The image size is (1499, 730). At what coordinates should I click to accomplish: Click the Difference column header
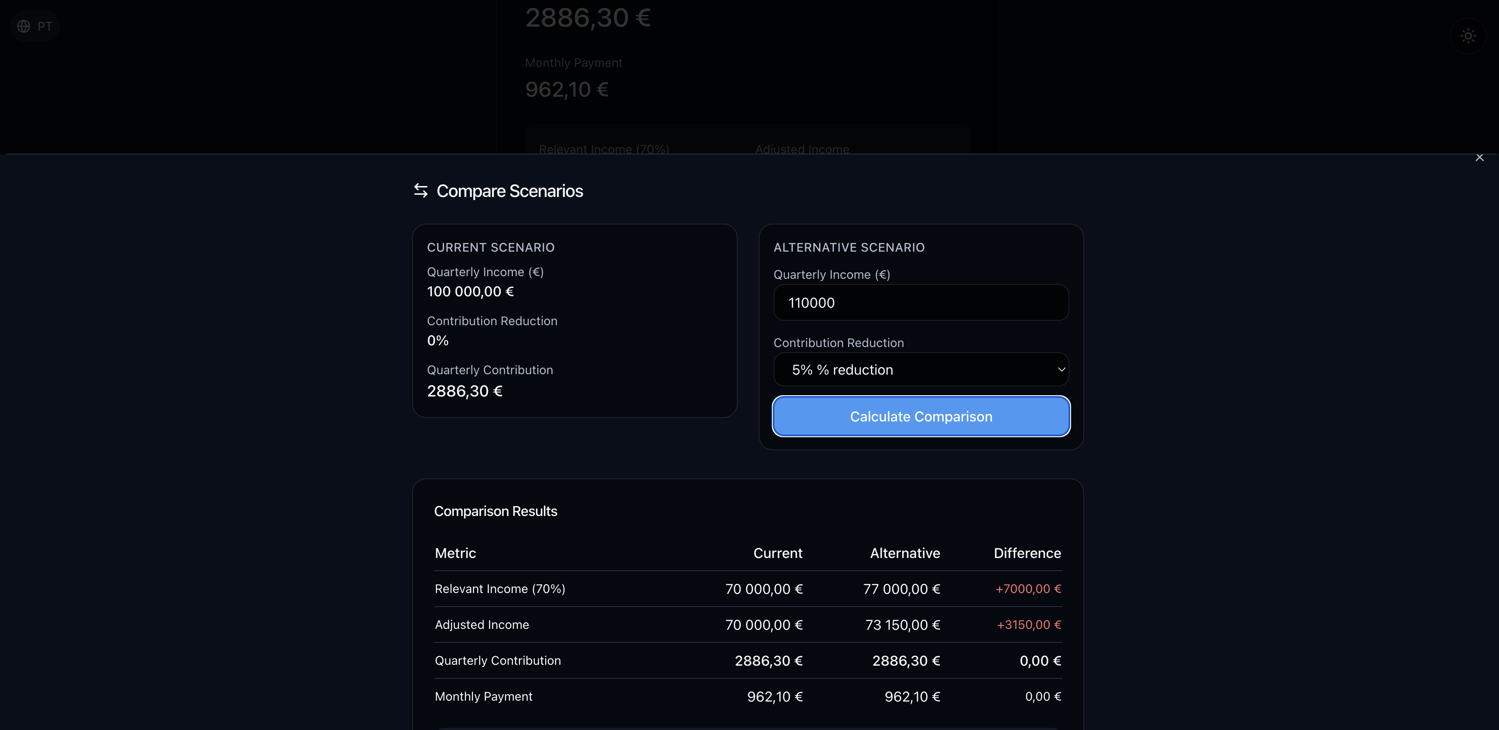point(1027,553)
